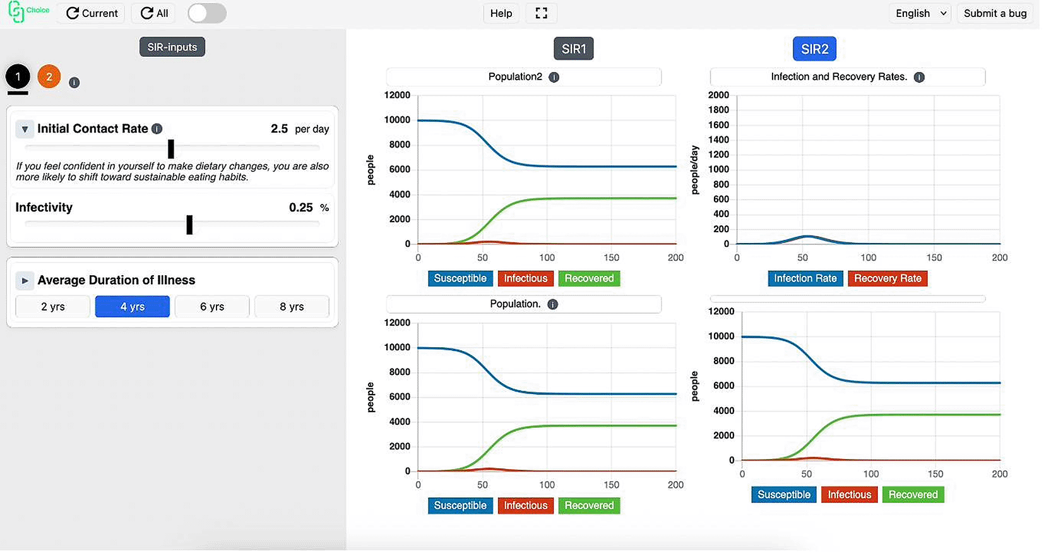Toggle Susceptible in the Population. chart legend
This screenshot has height=558, width=1051.
tap(460, 506)
